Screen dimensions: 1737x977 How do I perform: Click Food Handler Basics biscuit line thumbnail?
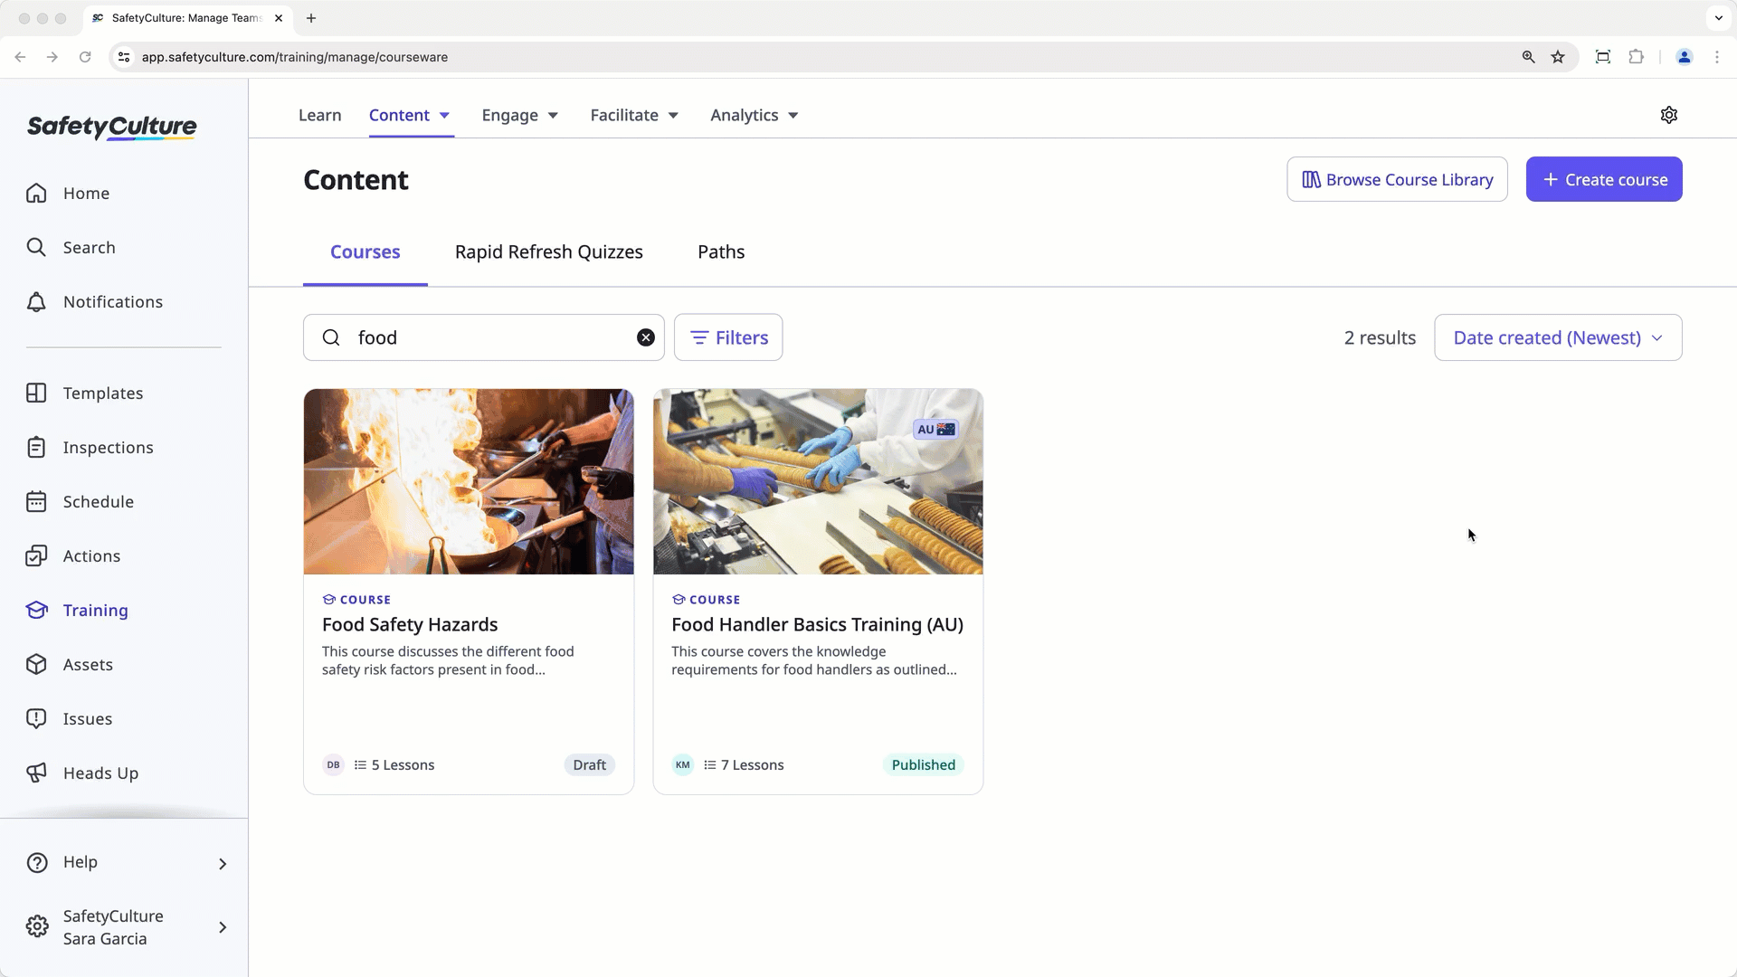point(818,481)
